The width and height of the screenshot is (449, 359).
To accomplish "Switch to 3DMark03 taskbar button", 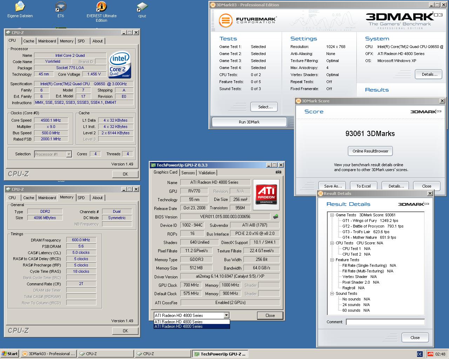I will click(x=49, y=354).
